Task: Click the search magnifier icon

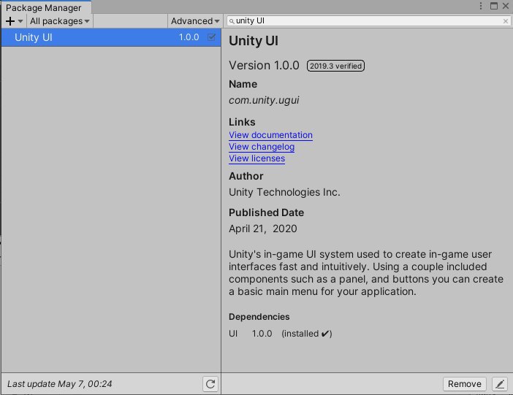Action: (x=232, y=21)
